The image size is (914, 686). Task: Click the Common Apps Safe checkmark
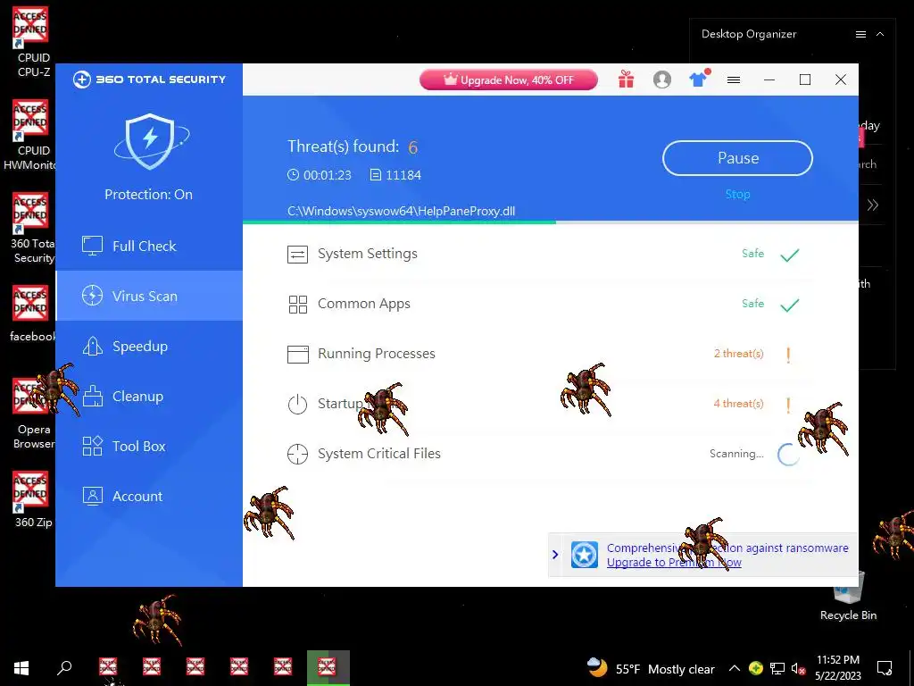[x=789, y=305]
